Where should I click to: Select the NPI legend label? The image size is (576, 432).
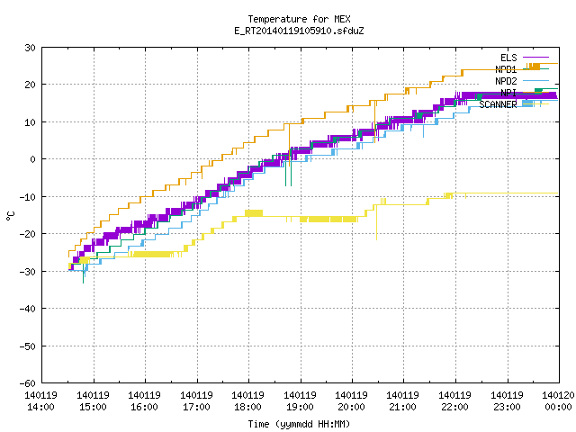508,93
